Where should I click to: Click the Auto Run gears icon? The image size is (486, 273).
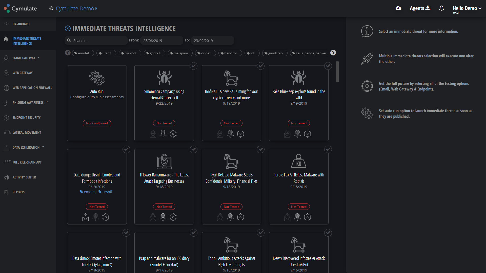(x=97, y=78)
